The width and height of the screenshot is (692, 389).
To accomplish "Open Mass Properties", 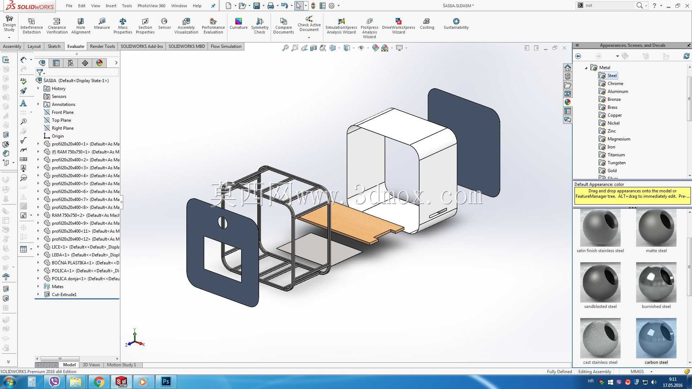I will [123, 26].
